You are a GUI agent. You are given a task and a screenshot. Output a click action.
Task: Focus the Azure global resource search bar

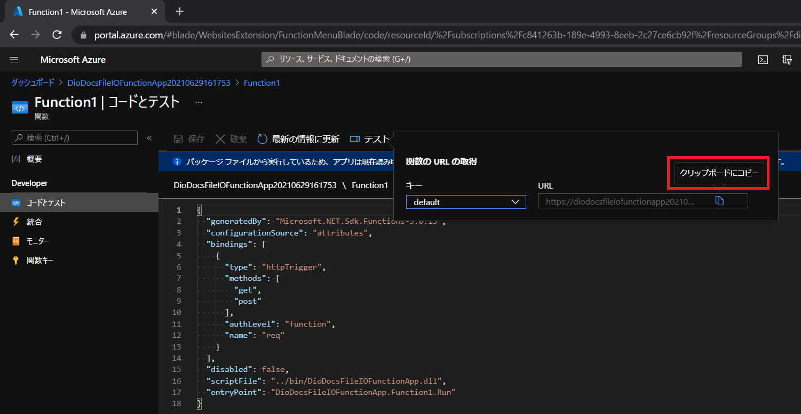[501, 59]
